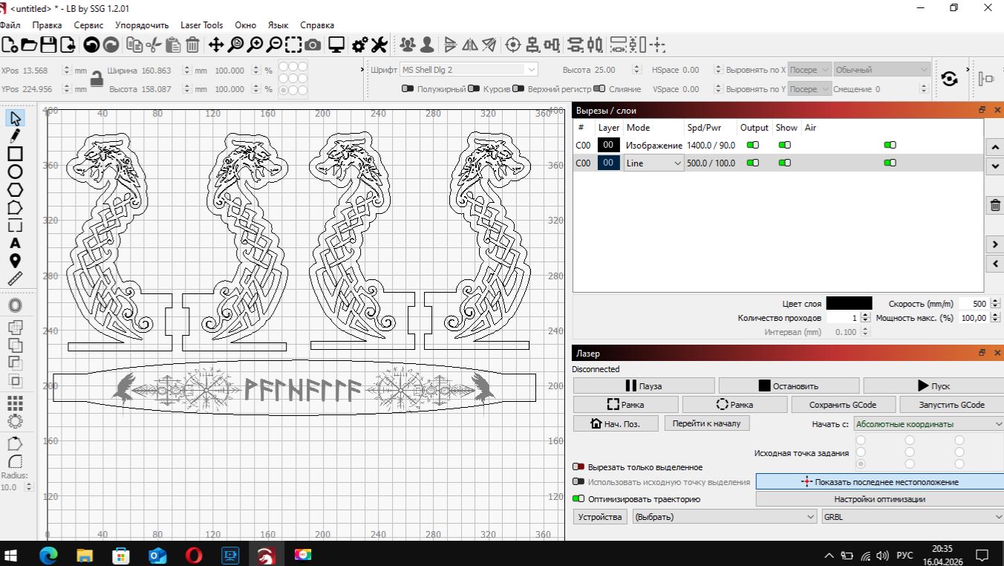Toggle the Курсив (italic) switch
1004x566 pixels.
(474, 89)
